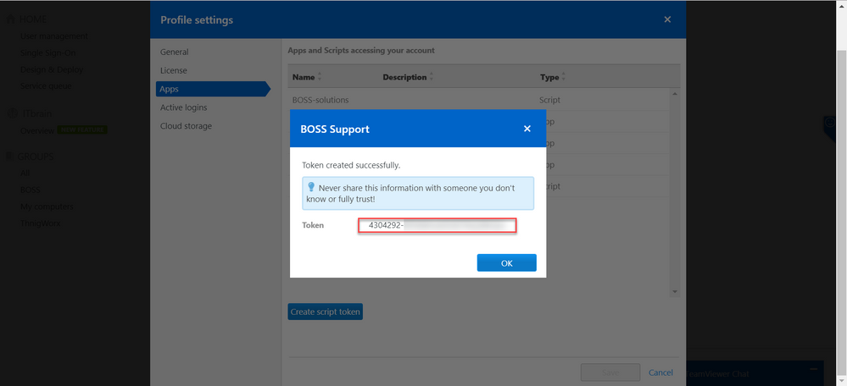
Task: Click the GROUPS heading in sidebar
Action: 36,157
